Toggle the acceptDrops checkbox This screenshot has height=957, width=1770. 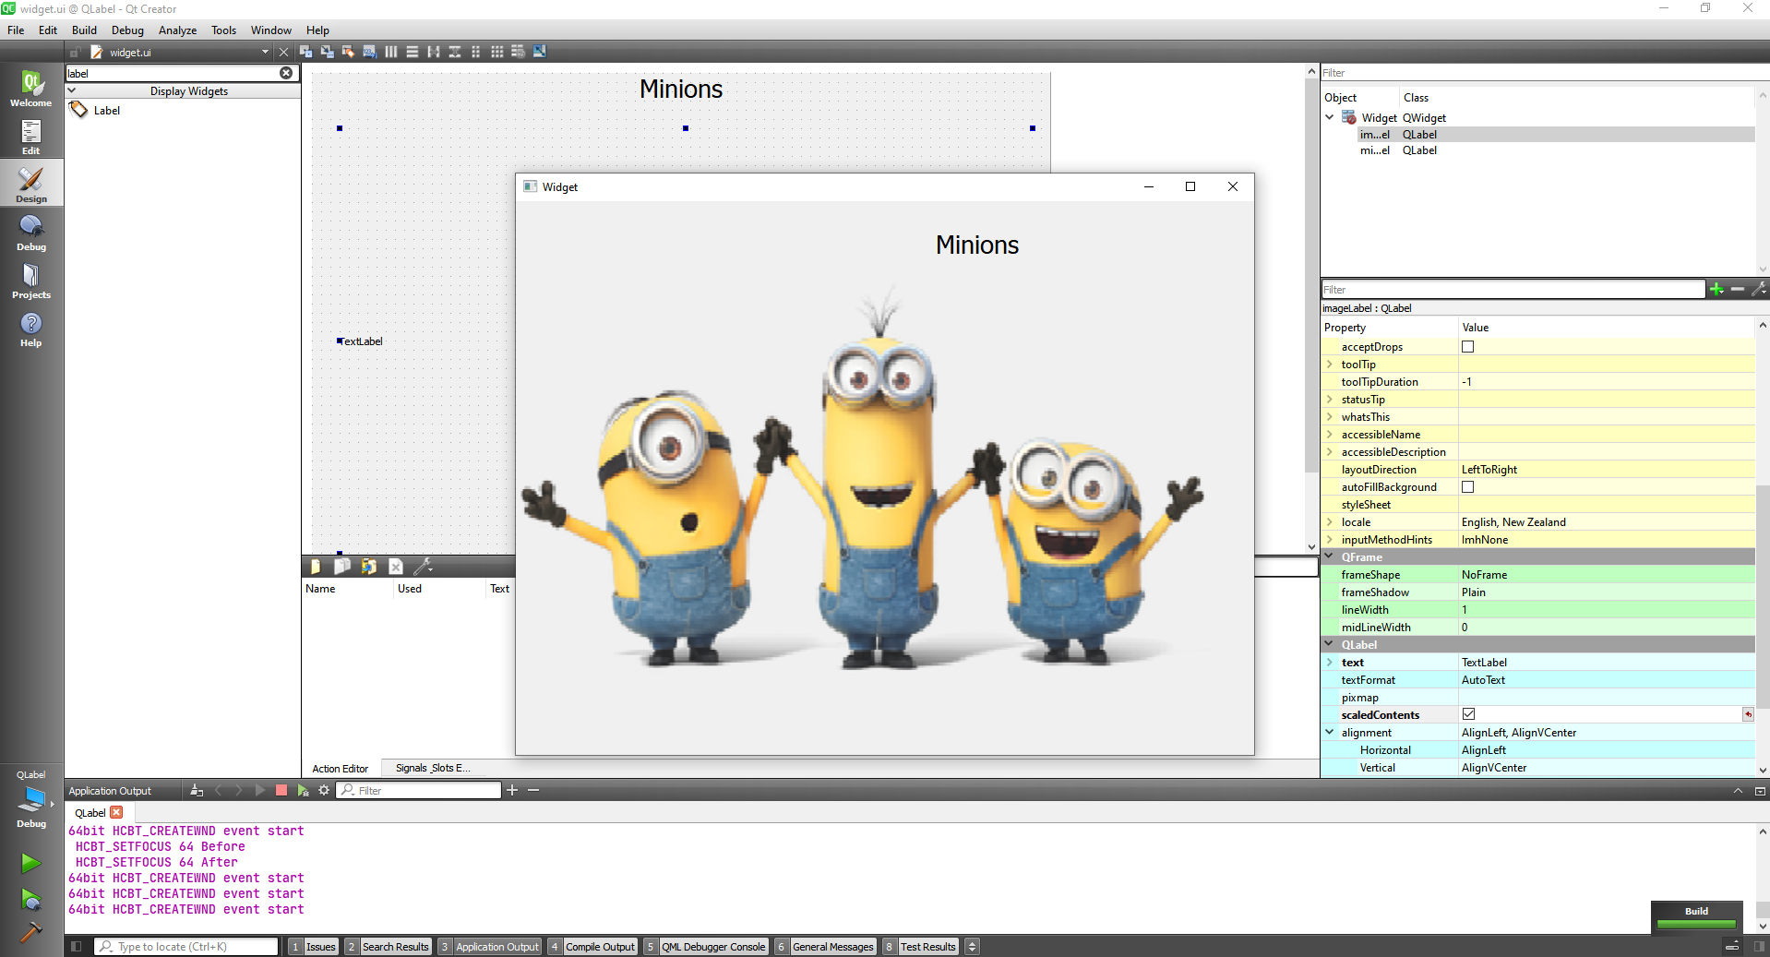(1467, 347)
